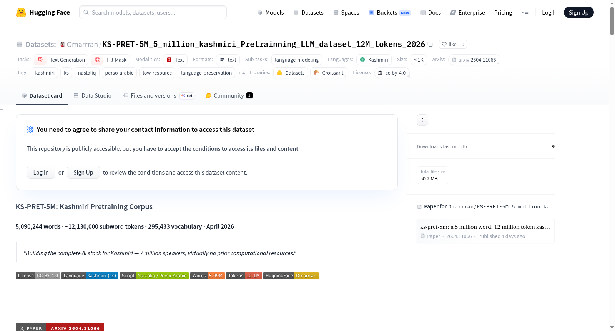The width and height of the screenshot is (615, 331).
Task: Select the Text modality tag
Action: [x=175, y=60]
